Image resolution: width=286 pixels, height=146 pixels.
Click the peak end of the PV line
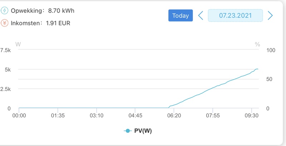pos(258,69)
